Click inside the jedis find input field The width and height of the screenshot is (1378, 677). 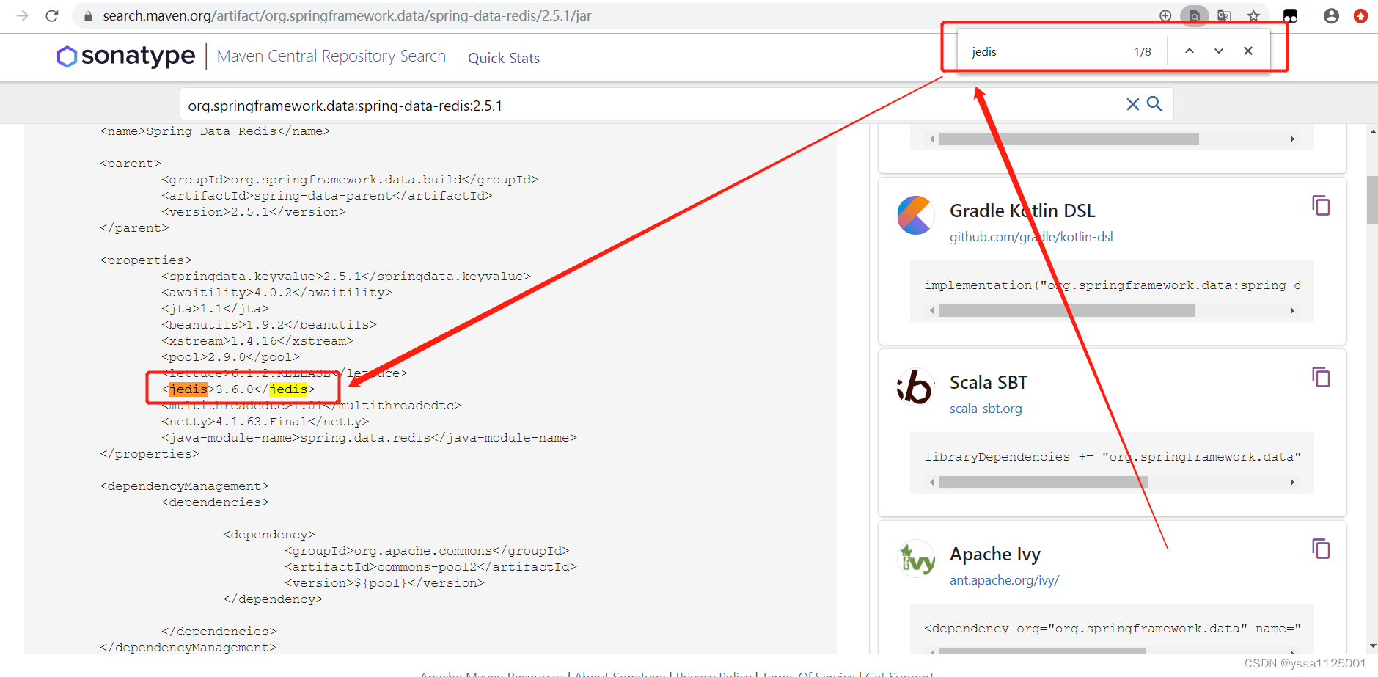(1041, 51)
